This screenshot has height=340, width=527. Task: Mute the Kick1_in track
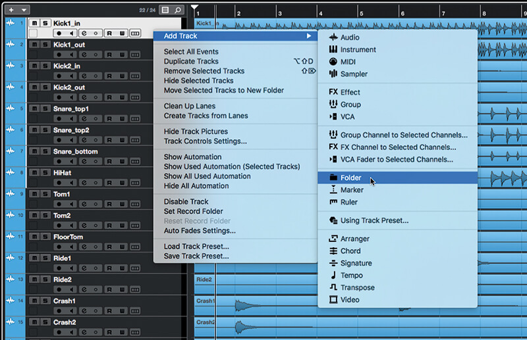tap(34, 23)
